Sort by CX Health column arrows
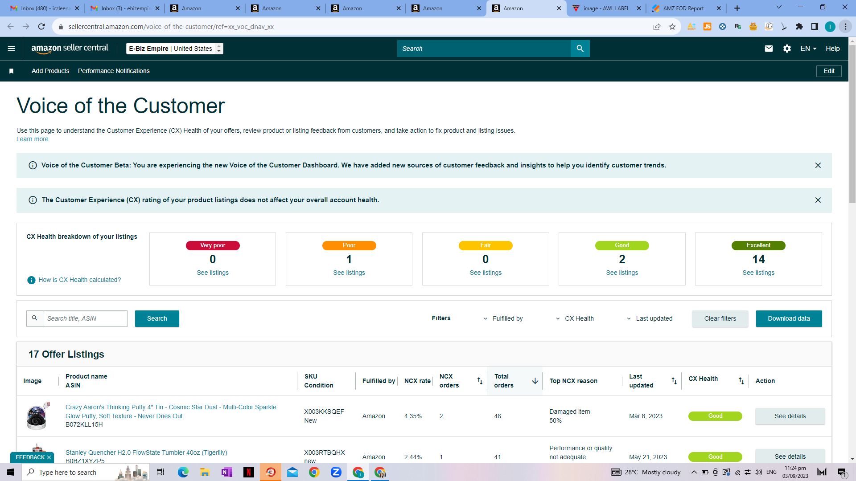The image size is (856, 481). coord(741,381)
